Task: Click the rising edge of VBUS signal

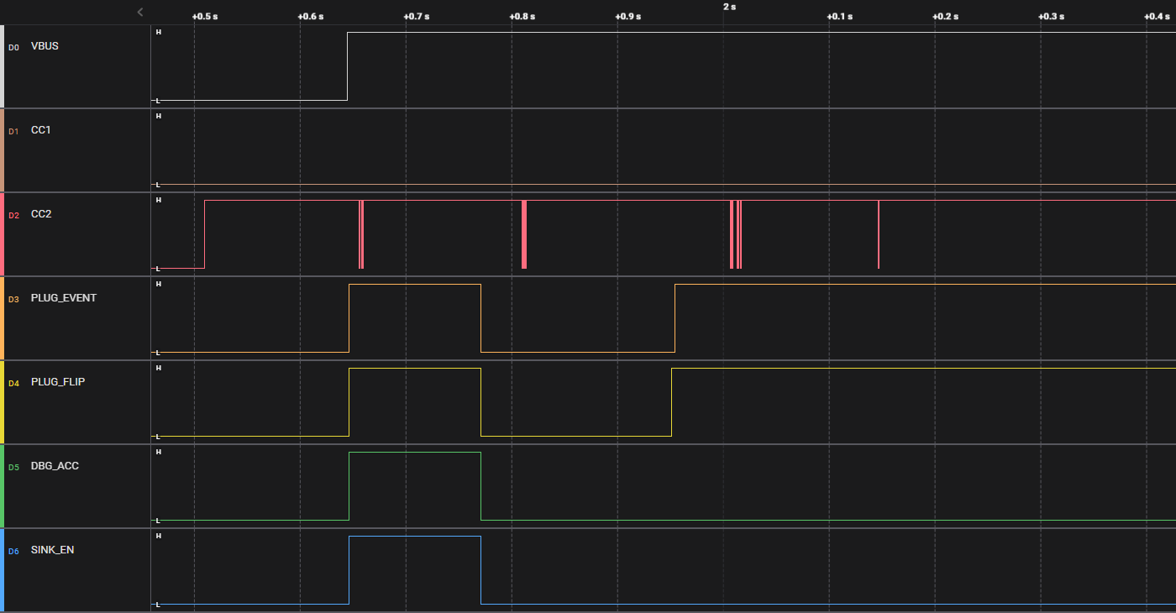Action: tap(347, 66)
